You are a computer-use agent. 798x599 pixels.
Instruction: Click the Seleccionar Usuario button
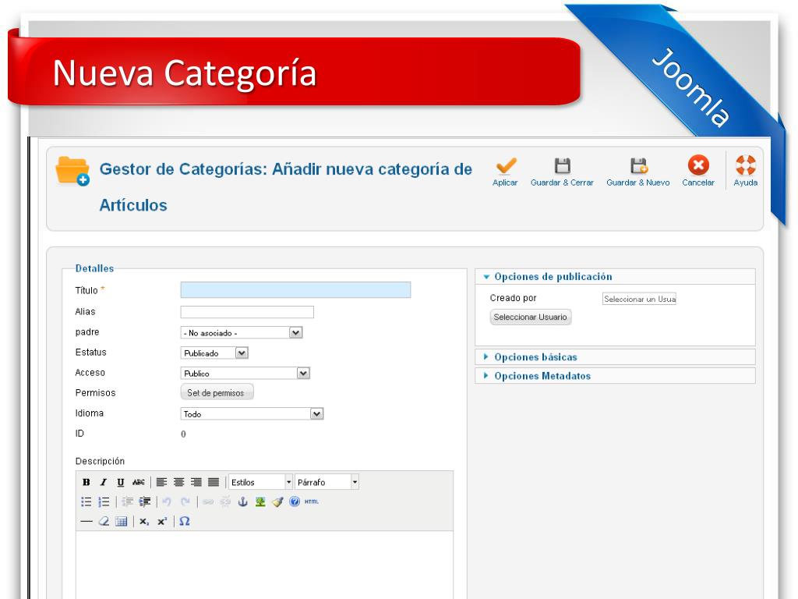pos(530,317)
